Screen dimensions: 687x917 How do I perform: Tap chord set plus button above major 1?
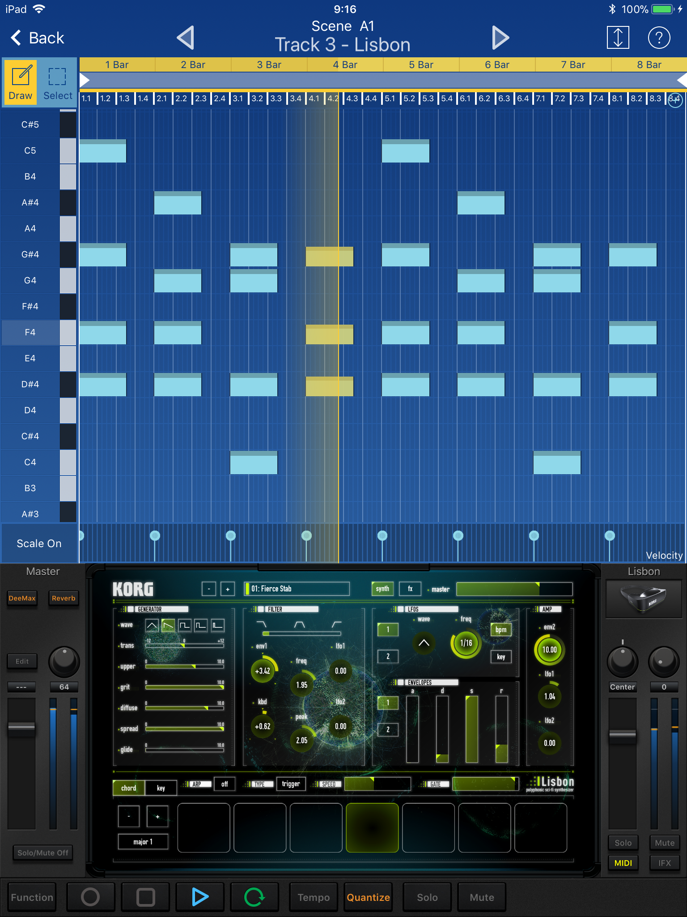pos(157,816)
